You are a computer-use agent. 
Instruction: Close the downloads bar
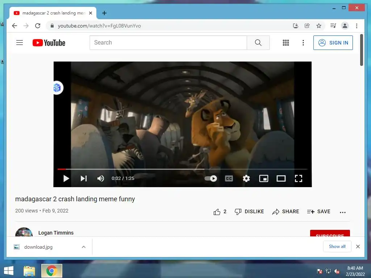(358, 247)
